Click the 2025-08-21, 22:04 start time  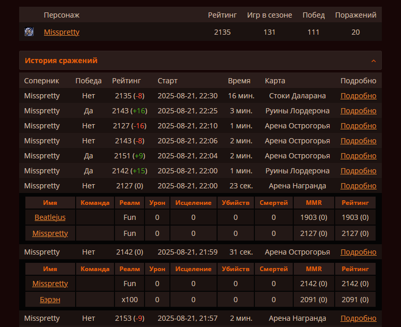tap(188, 156)
